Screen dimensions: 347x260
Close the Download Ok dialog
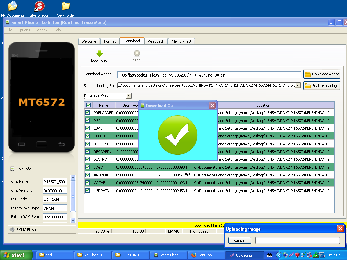[212, 106]
